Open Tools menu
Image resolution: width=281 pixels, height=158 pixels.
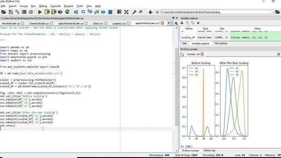pyautogui.click(x=80, y=6)
